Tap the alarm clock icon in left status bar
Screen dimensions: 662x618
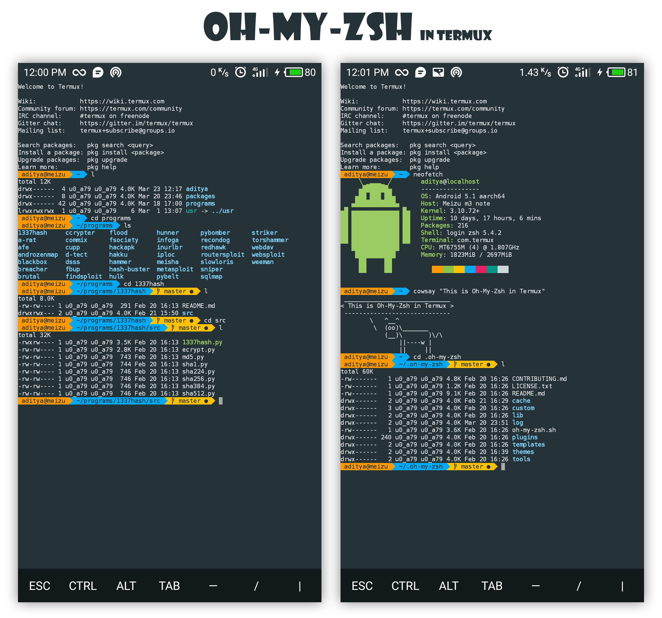pyautogui.click(x=241, y=72)
